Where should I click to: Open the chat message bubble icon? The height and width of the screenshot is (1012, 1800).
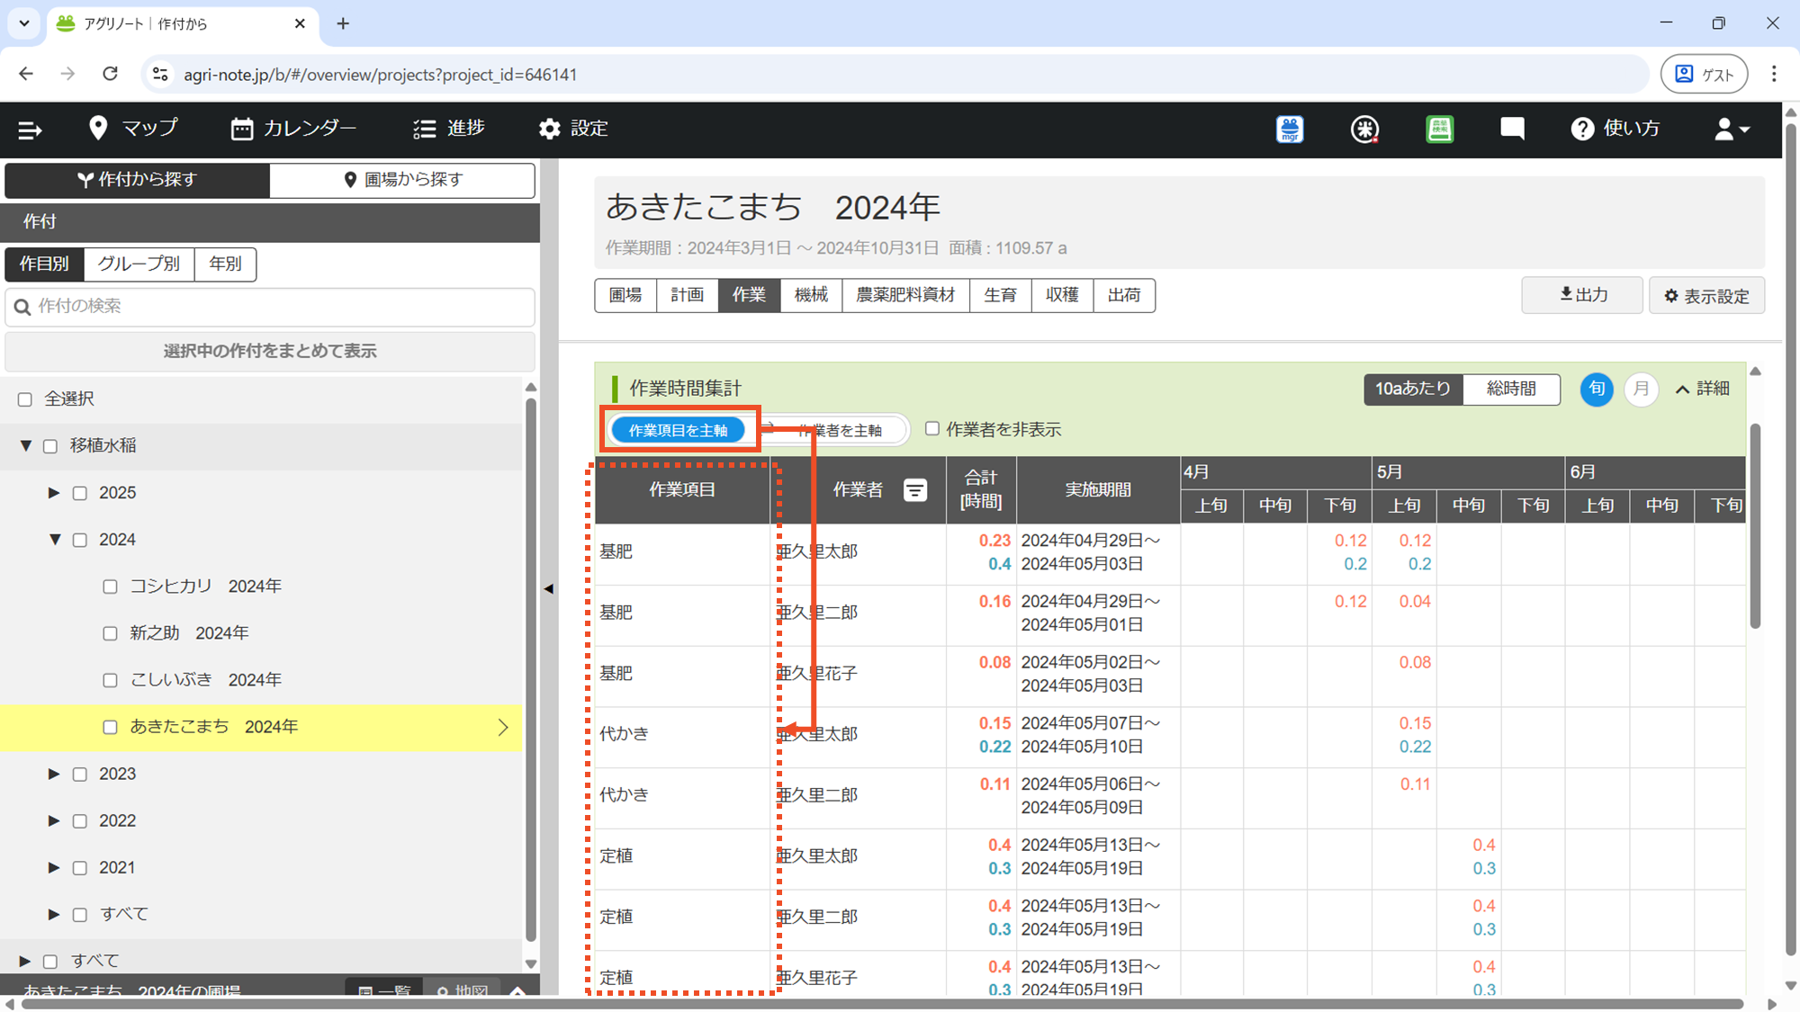tap(1512, 130)
